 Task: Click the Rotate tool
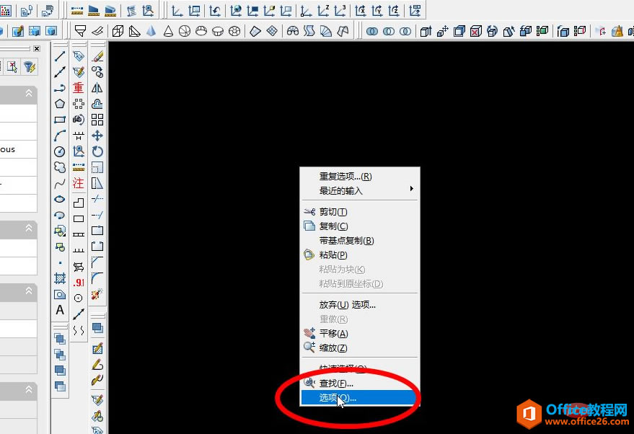97,151
